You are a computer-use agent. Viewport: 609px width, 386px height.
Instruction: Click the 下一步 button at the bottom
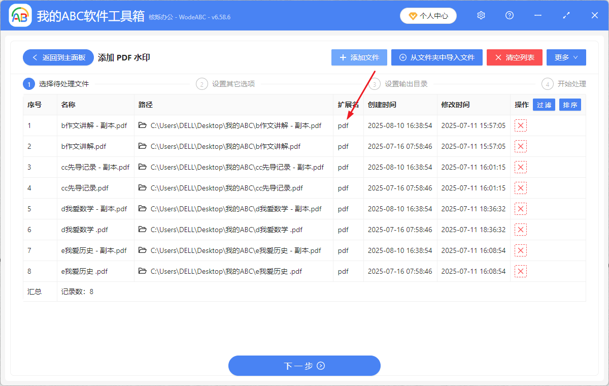[304, 366]
